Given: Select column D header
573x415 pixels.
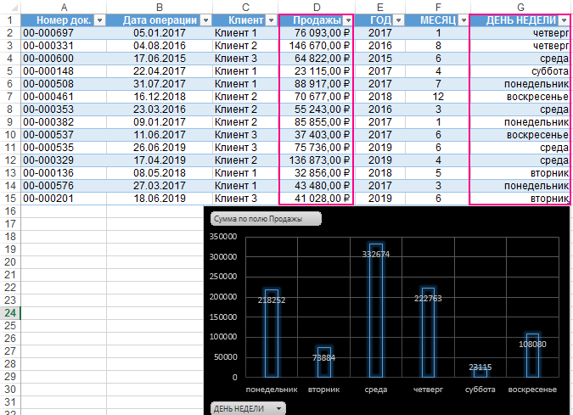Looking at the screenshot, I should click(316, 6).
